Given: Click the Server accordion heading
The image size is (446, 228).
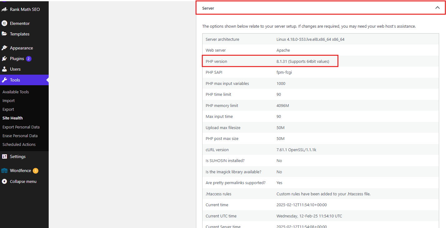Looking at the screenshot, I should tap(208, 8).
